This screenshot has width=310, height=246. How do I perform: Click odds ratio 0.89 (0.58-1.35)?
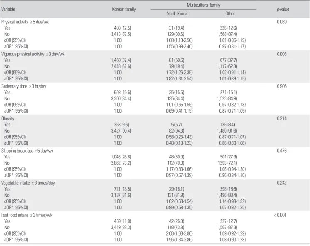tap(179, 207)
